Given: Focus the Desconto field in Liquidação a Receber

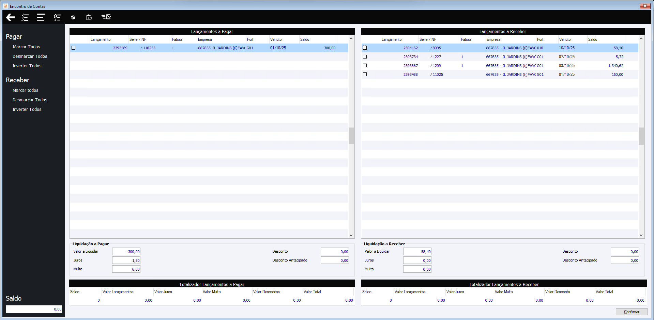Looking at the screenshot, I should click(x=625, y=252).
